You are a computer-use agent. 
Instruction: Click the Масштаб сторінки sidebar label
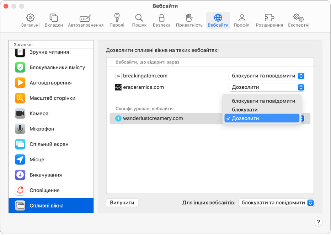tap(52, 98)
